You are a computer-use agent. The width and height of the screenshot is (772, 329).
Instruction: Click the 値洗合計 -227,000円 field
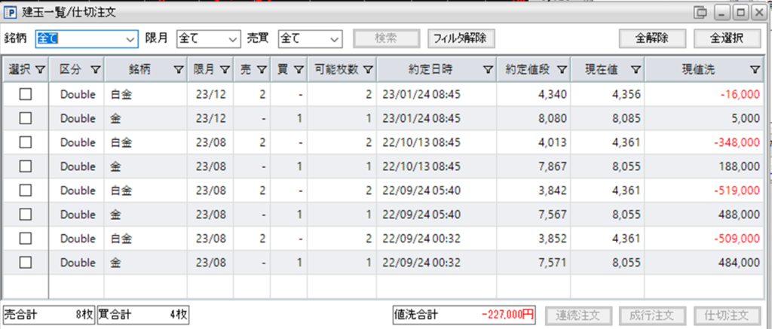pos(464,315)
